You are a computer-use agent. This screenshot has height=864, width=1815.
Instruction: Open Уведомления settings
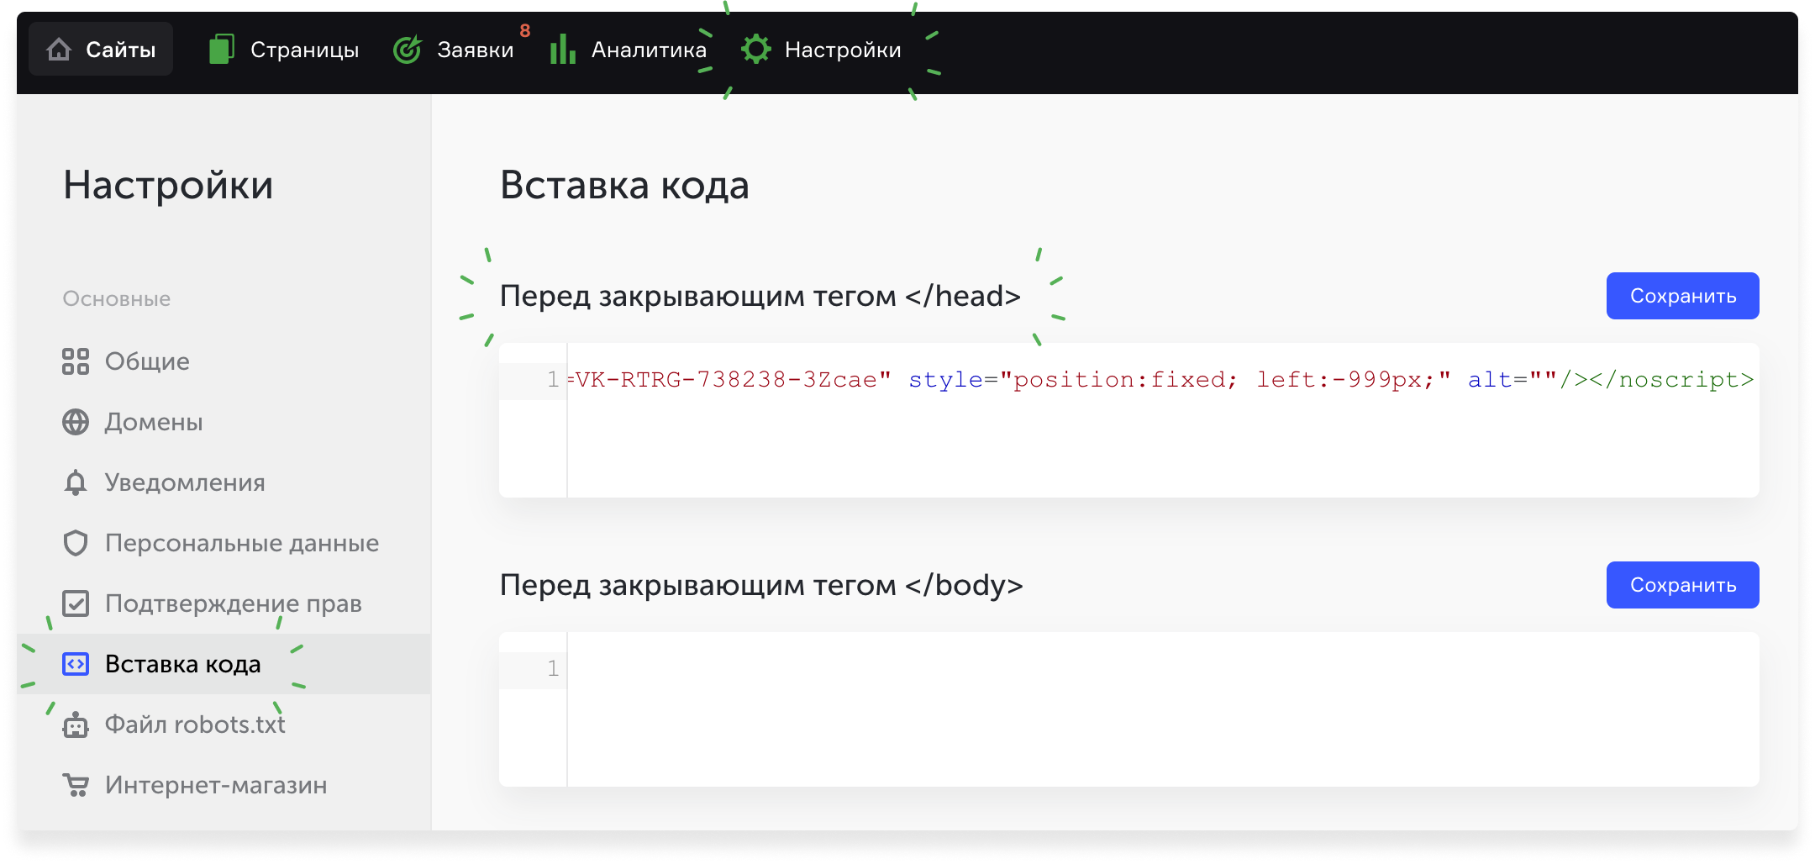pos(224,482)
